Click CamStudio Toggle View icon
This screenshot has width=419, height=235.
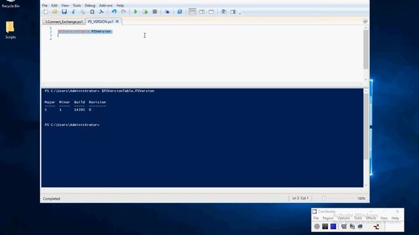[x=344, y=227]
